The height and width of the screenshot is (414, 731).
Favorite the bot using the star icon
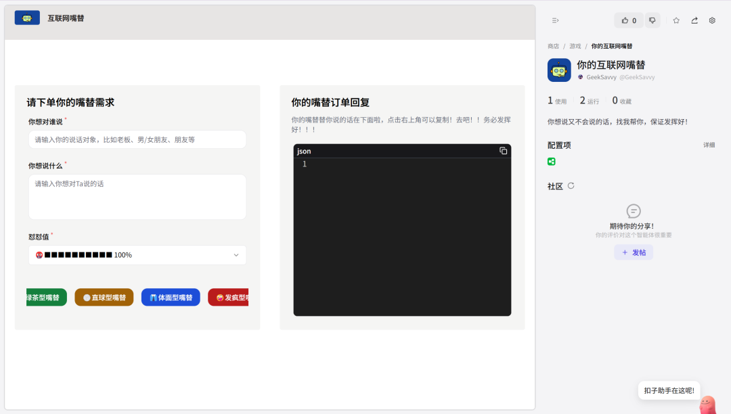tap(676, 20)
